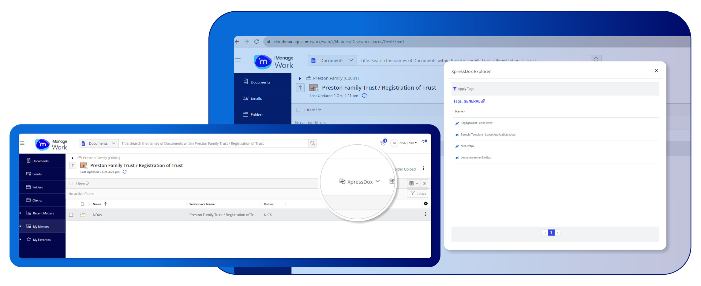Click the NDAs folder name in the list
The image size is (701, 286).
click(x=97, y=215)
